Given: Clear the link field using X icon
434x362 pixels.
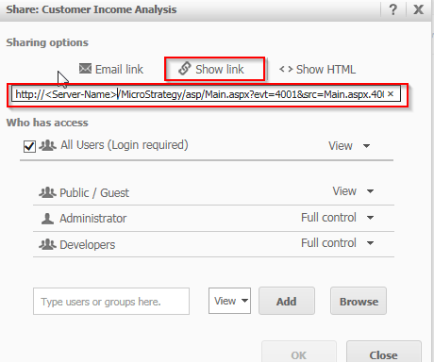Looking at the screenshot, I should pyautogui.click(x=391, y=94).
